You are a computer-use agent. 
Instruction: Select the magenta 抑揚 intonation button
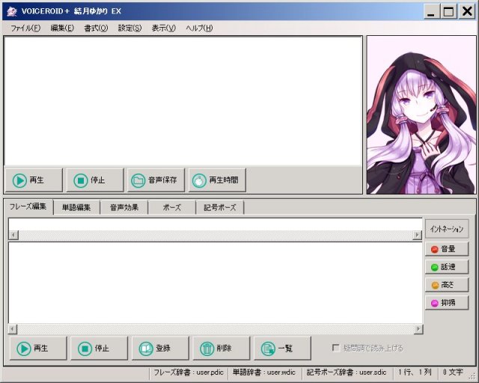pos(447,303)
